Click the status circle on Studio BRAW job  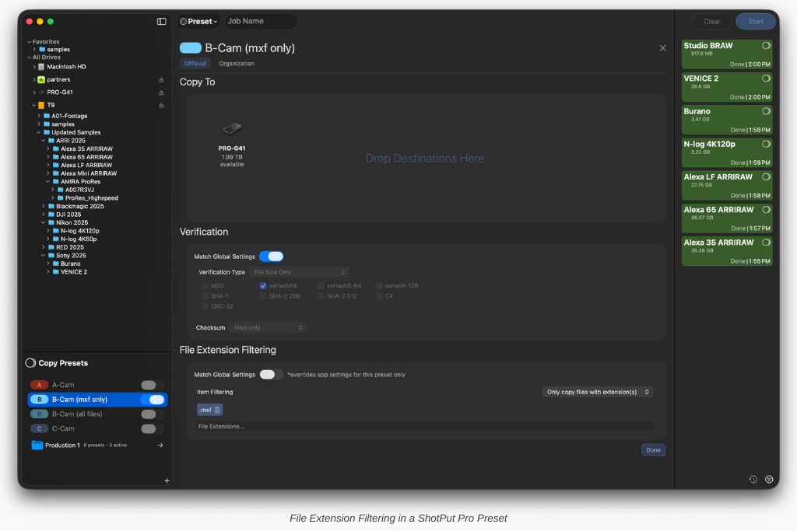coord(766,46)
